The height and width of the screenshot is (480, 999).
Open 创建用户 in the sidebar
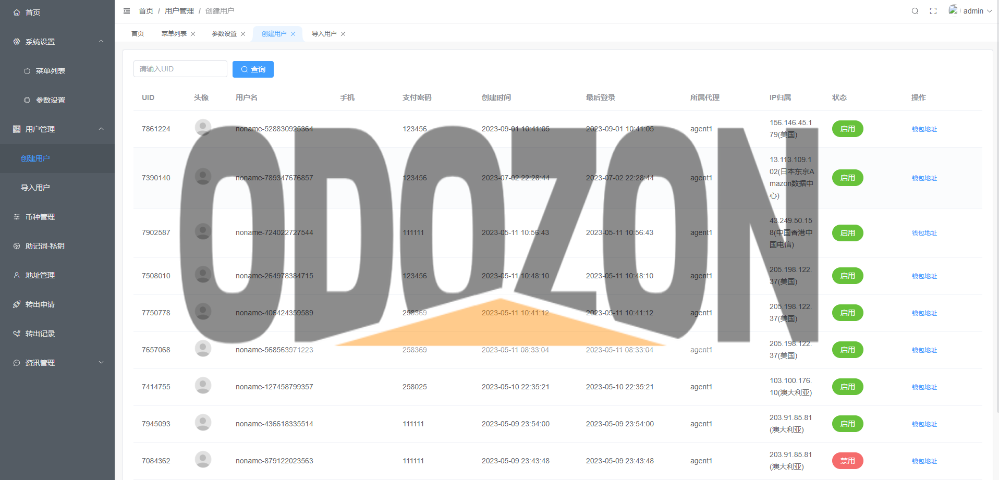[57, 158]
